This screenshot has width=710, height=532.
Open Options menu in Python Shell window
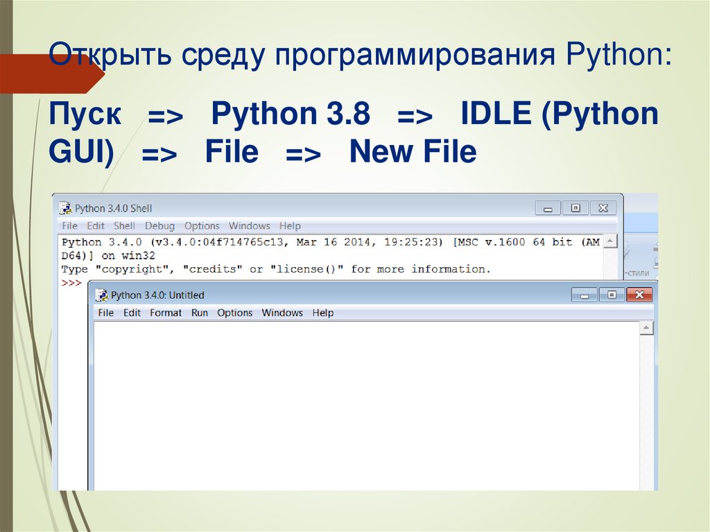202,225
